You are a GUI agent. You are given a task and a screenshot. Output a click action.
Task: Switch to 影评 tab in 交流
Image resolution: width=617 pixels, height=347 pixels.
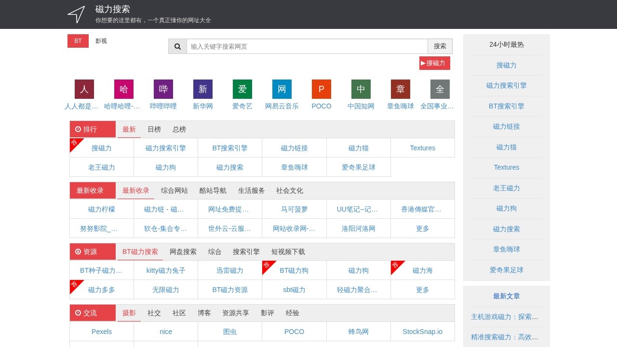pos(268,313)
